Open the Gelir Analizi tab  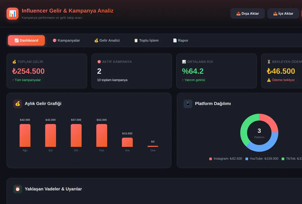tap(107, 40)
